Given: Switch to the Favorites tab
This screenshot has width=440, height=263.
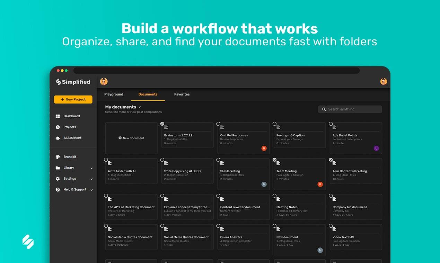Looking at the screenshot, I should pos(182,94).
